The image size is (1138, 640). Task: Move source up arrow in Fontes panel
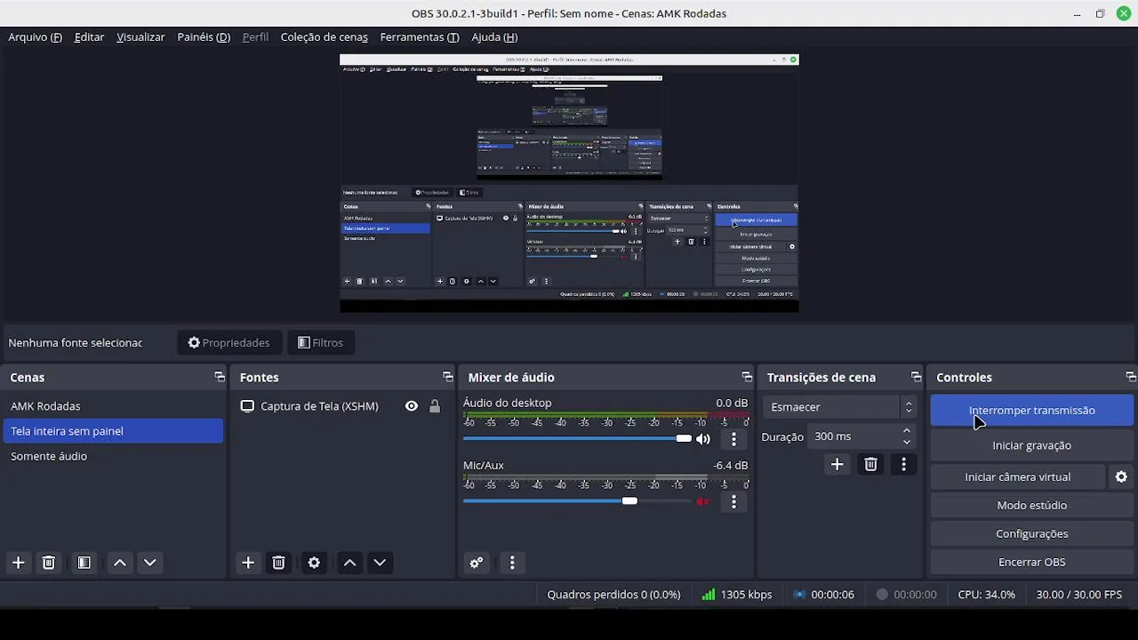pyautogui.click(x=349, y=563)
